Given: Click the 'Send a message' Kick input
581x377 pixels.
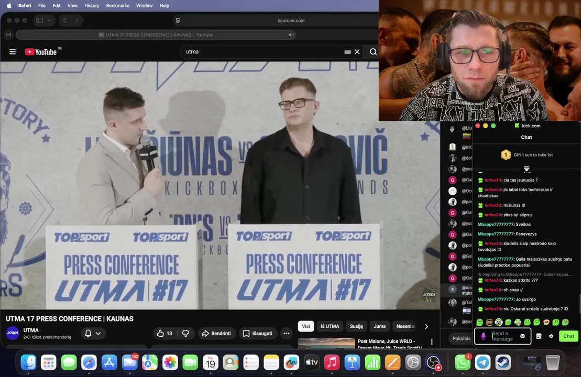Looking at the screenshot, I should 503,336.
